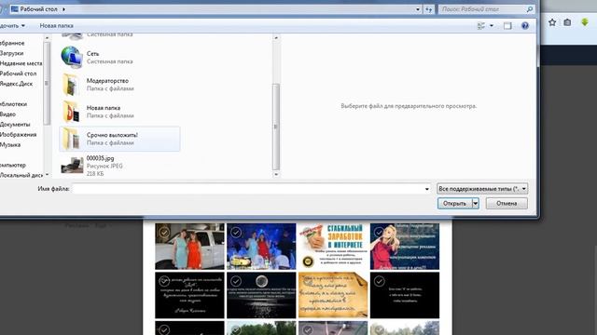Click the browser bookmark star icon
The image size is (597, 335).
point(552,22)
